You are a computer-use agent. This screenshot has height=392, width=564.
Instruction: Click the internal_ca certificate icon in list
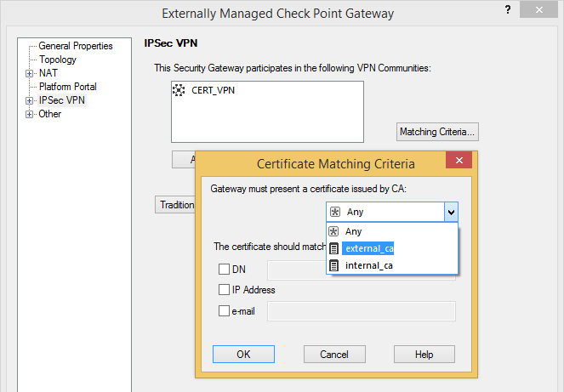point(335,266)
